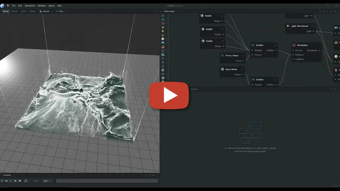Select the white cube shape icon in sidebar
This screenshot has height=191, width=340.
pyautogui.click(x=163, y=70)
